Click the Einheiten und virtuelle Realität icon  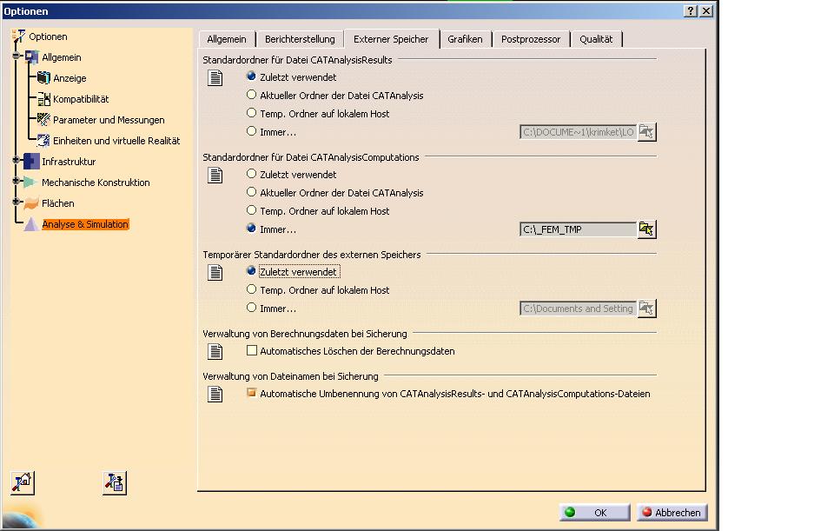coord(43,141)
